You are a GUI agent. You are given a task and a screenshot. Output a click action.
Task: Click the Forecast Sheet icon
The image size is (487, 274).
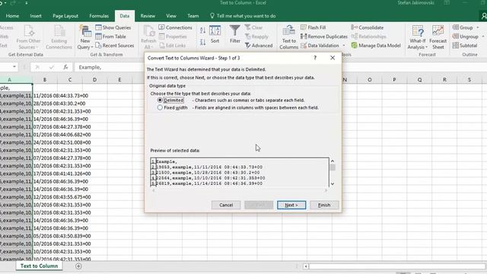[438, 30]
